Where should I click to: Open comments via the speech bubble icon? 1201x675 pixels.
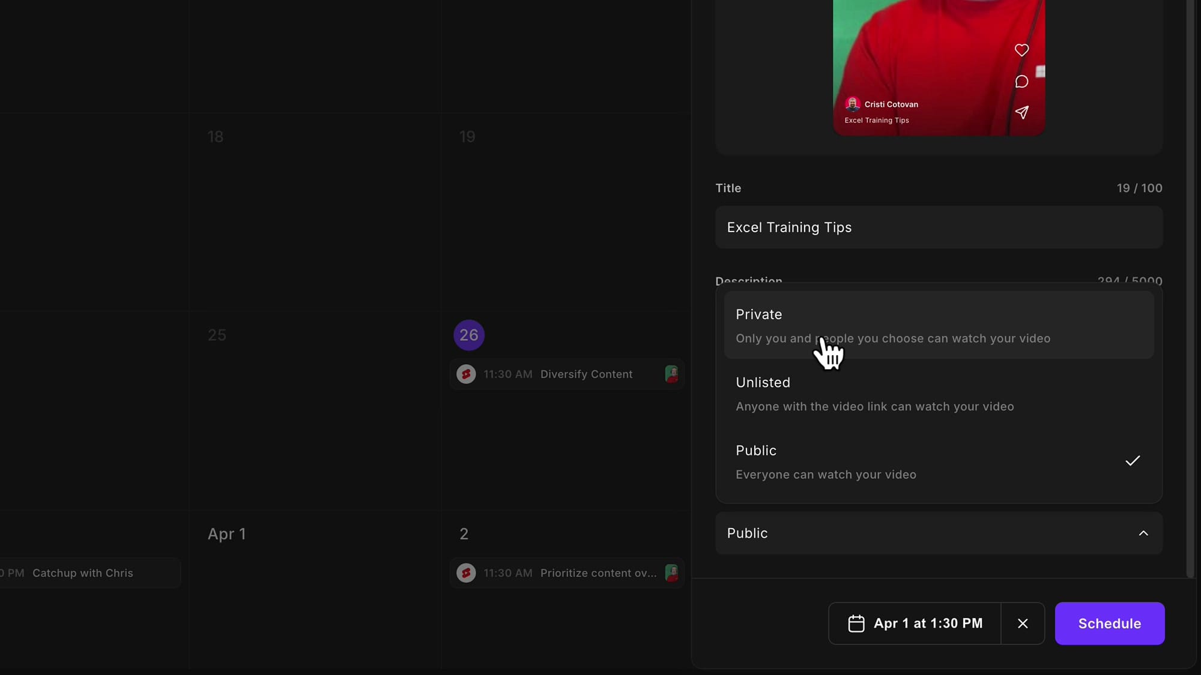(x=1021, y=82)
